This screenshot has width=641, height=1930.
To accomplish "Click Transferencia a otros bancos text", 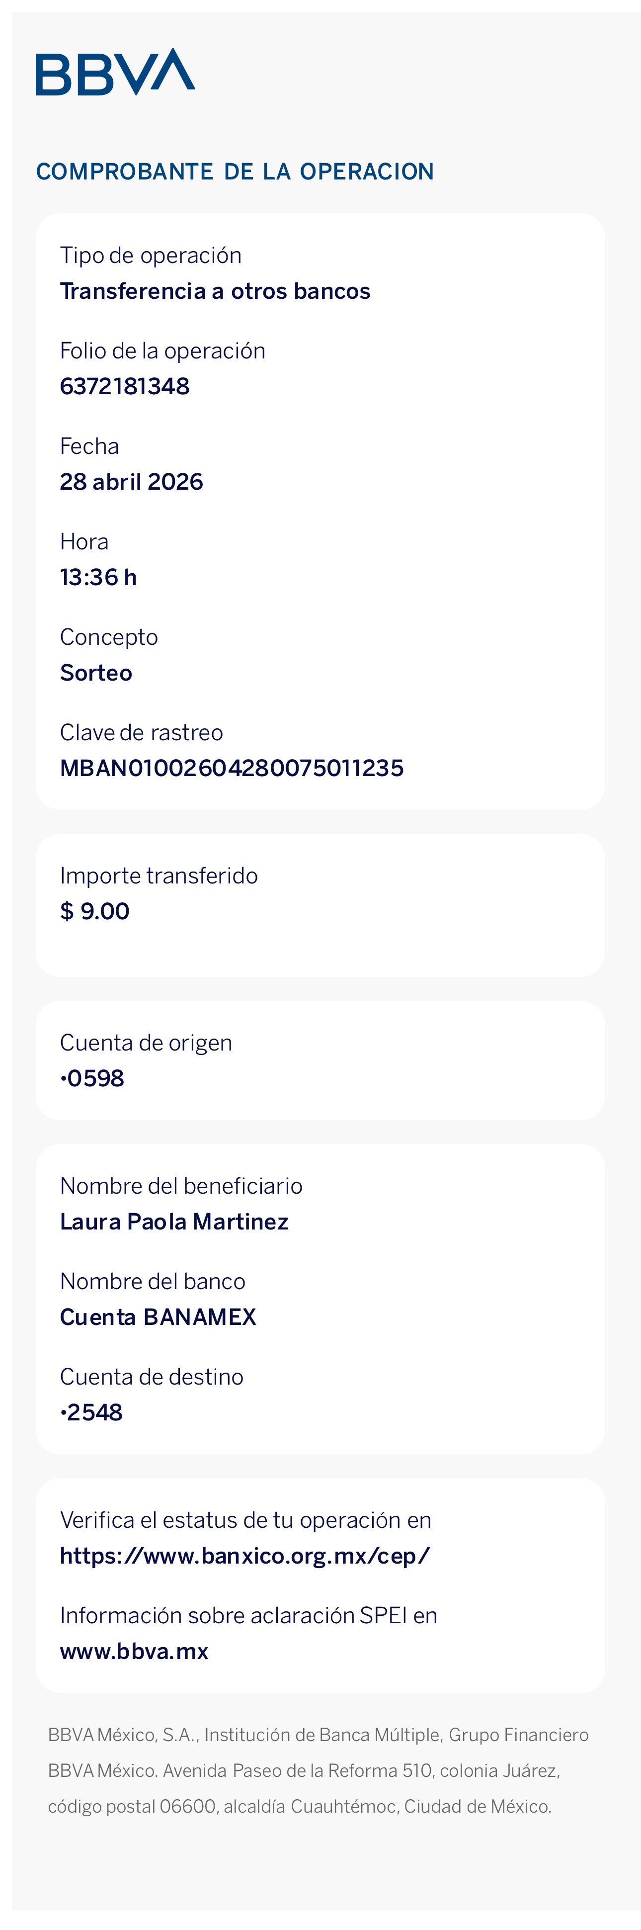I will click(216, 291).
